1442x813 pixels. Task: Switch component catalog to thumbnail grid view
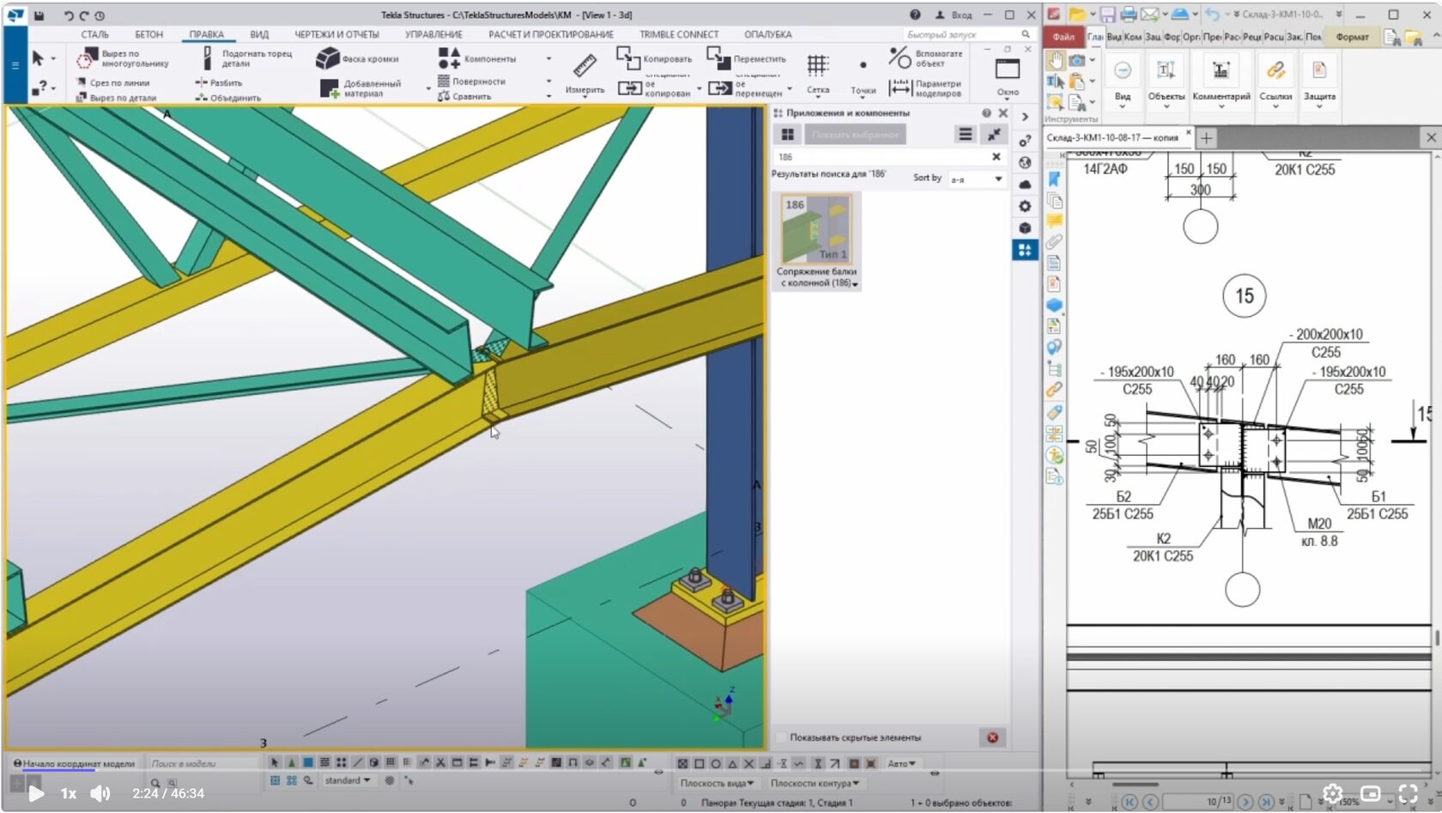pyautogui.click(x=787, y=135)
